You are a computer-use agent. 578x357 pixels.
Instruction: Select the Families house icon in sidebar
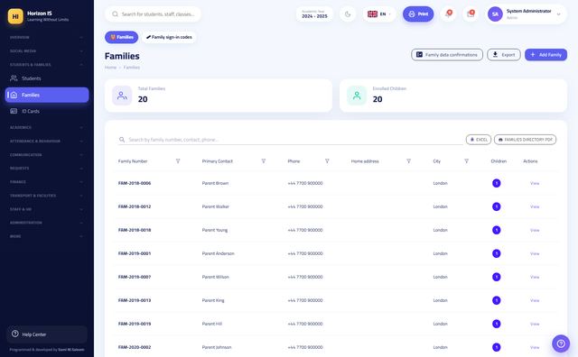(14, 95)
